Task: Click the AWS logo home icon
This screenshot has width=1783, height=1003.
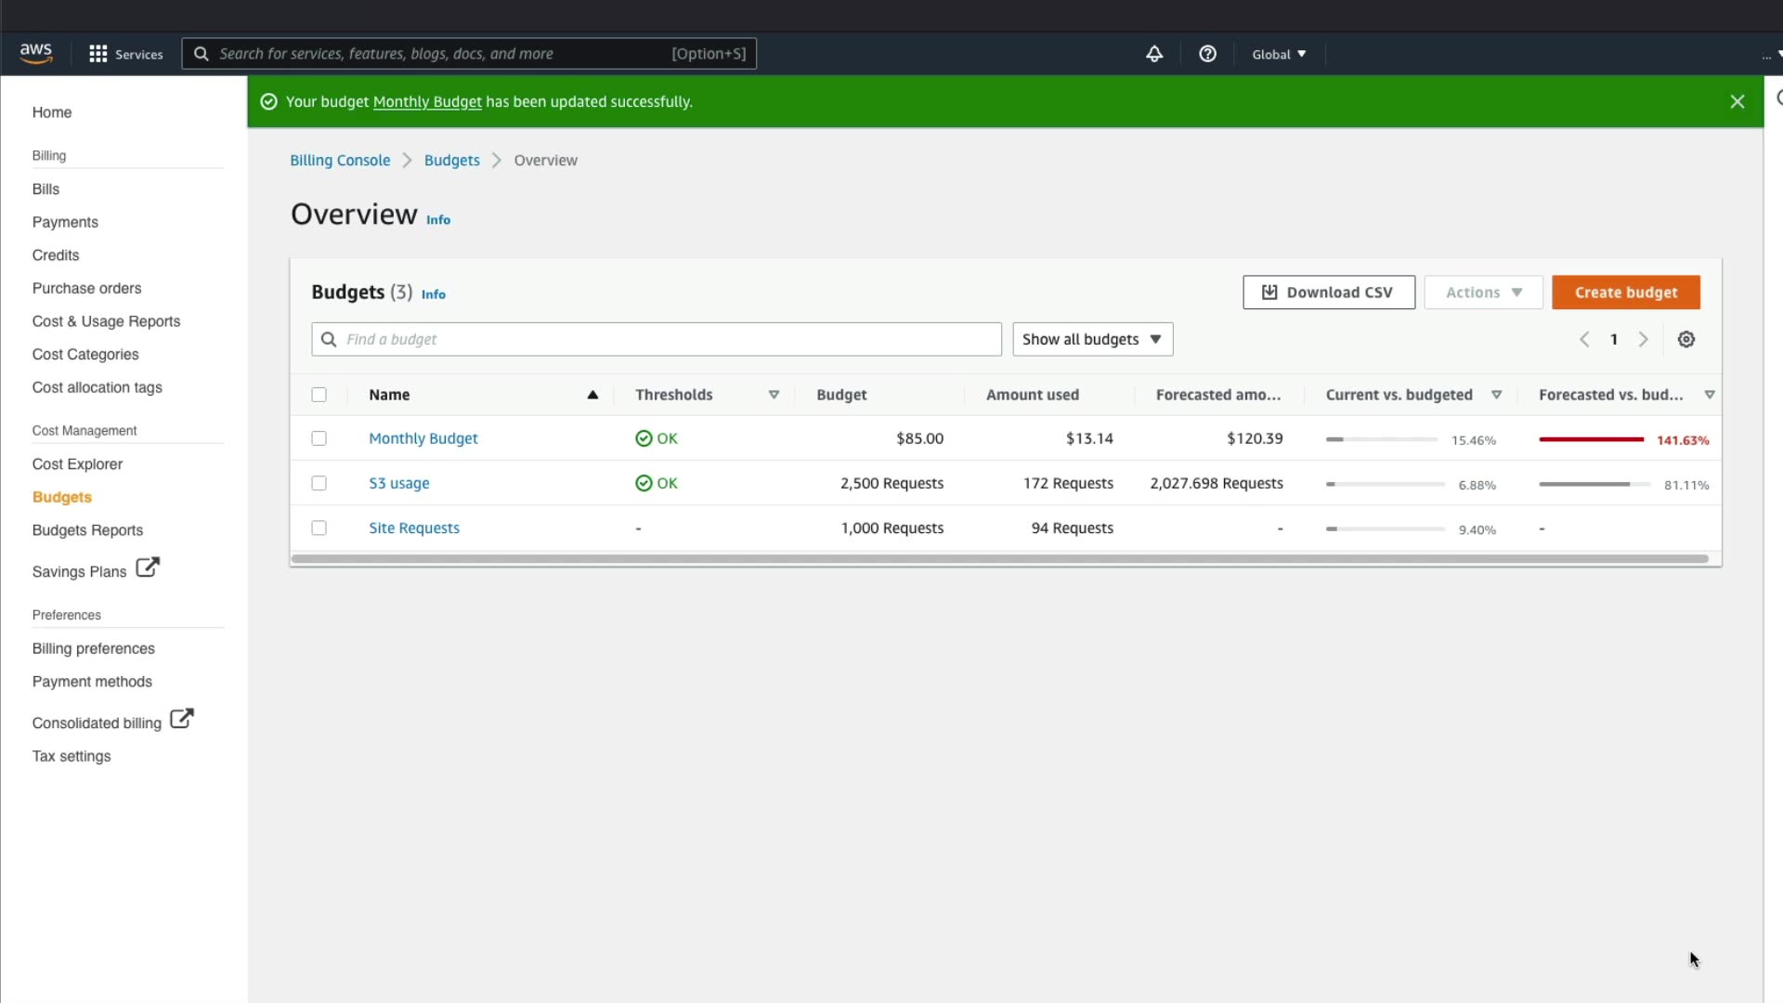Action: [36, 53]
